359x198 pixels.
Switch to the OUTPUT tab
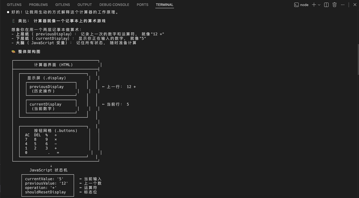(x=85, y=5)
